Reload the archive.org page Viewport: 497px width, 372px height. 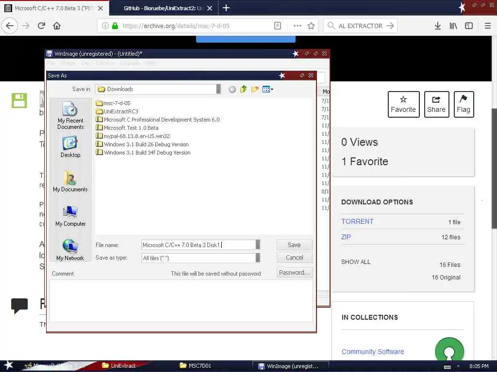click(x=41, y=26)
